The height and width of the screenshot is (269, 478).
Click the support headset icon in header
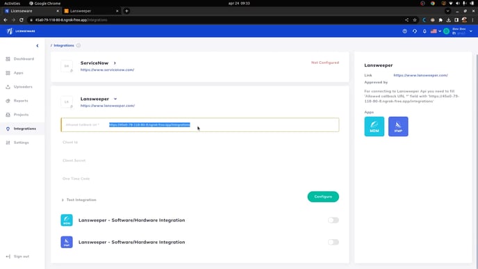[x=415, y=31]
